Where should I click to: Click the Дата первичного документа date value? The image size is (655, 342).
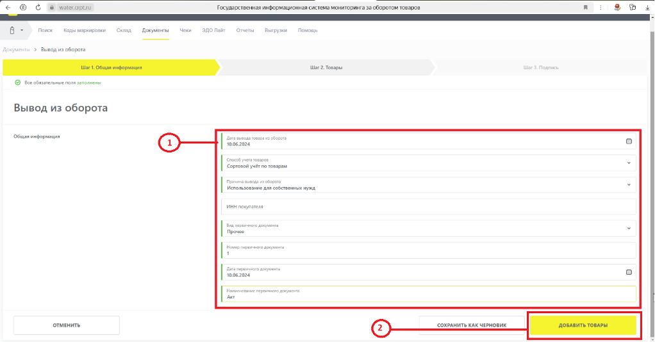tap(238, 275)
